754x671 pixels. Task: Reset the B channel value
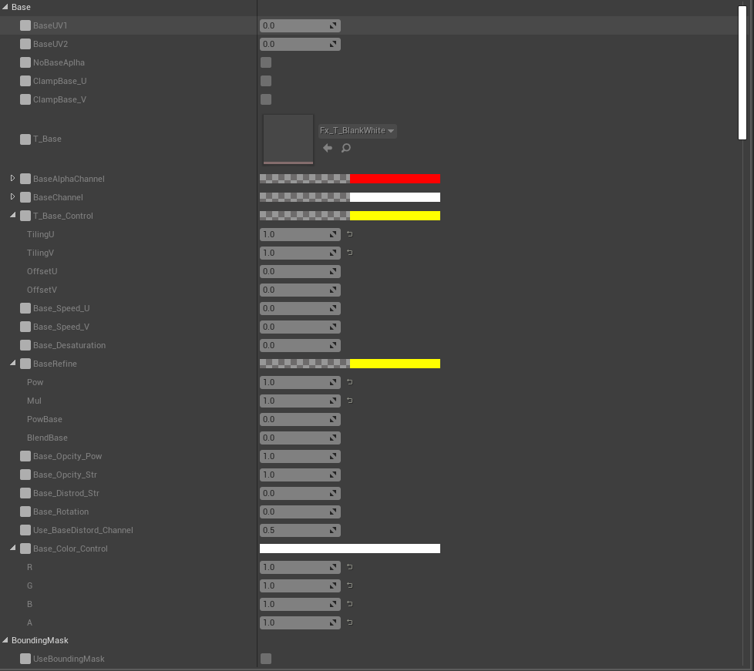tap(350, 604)
